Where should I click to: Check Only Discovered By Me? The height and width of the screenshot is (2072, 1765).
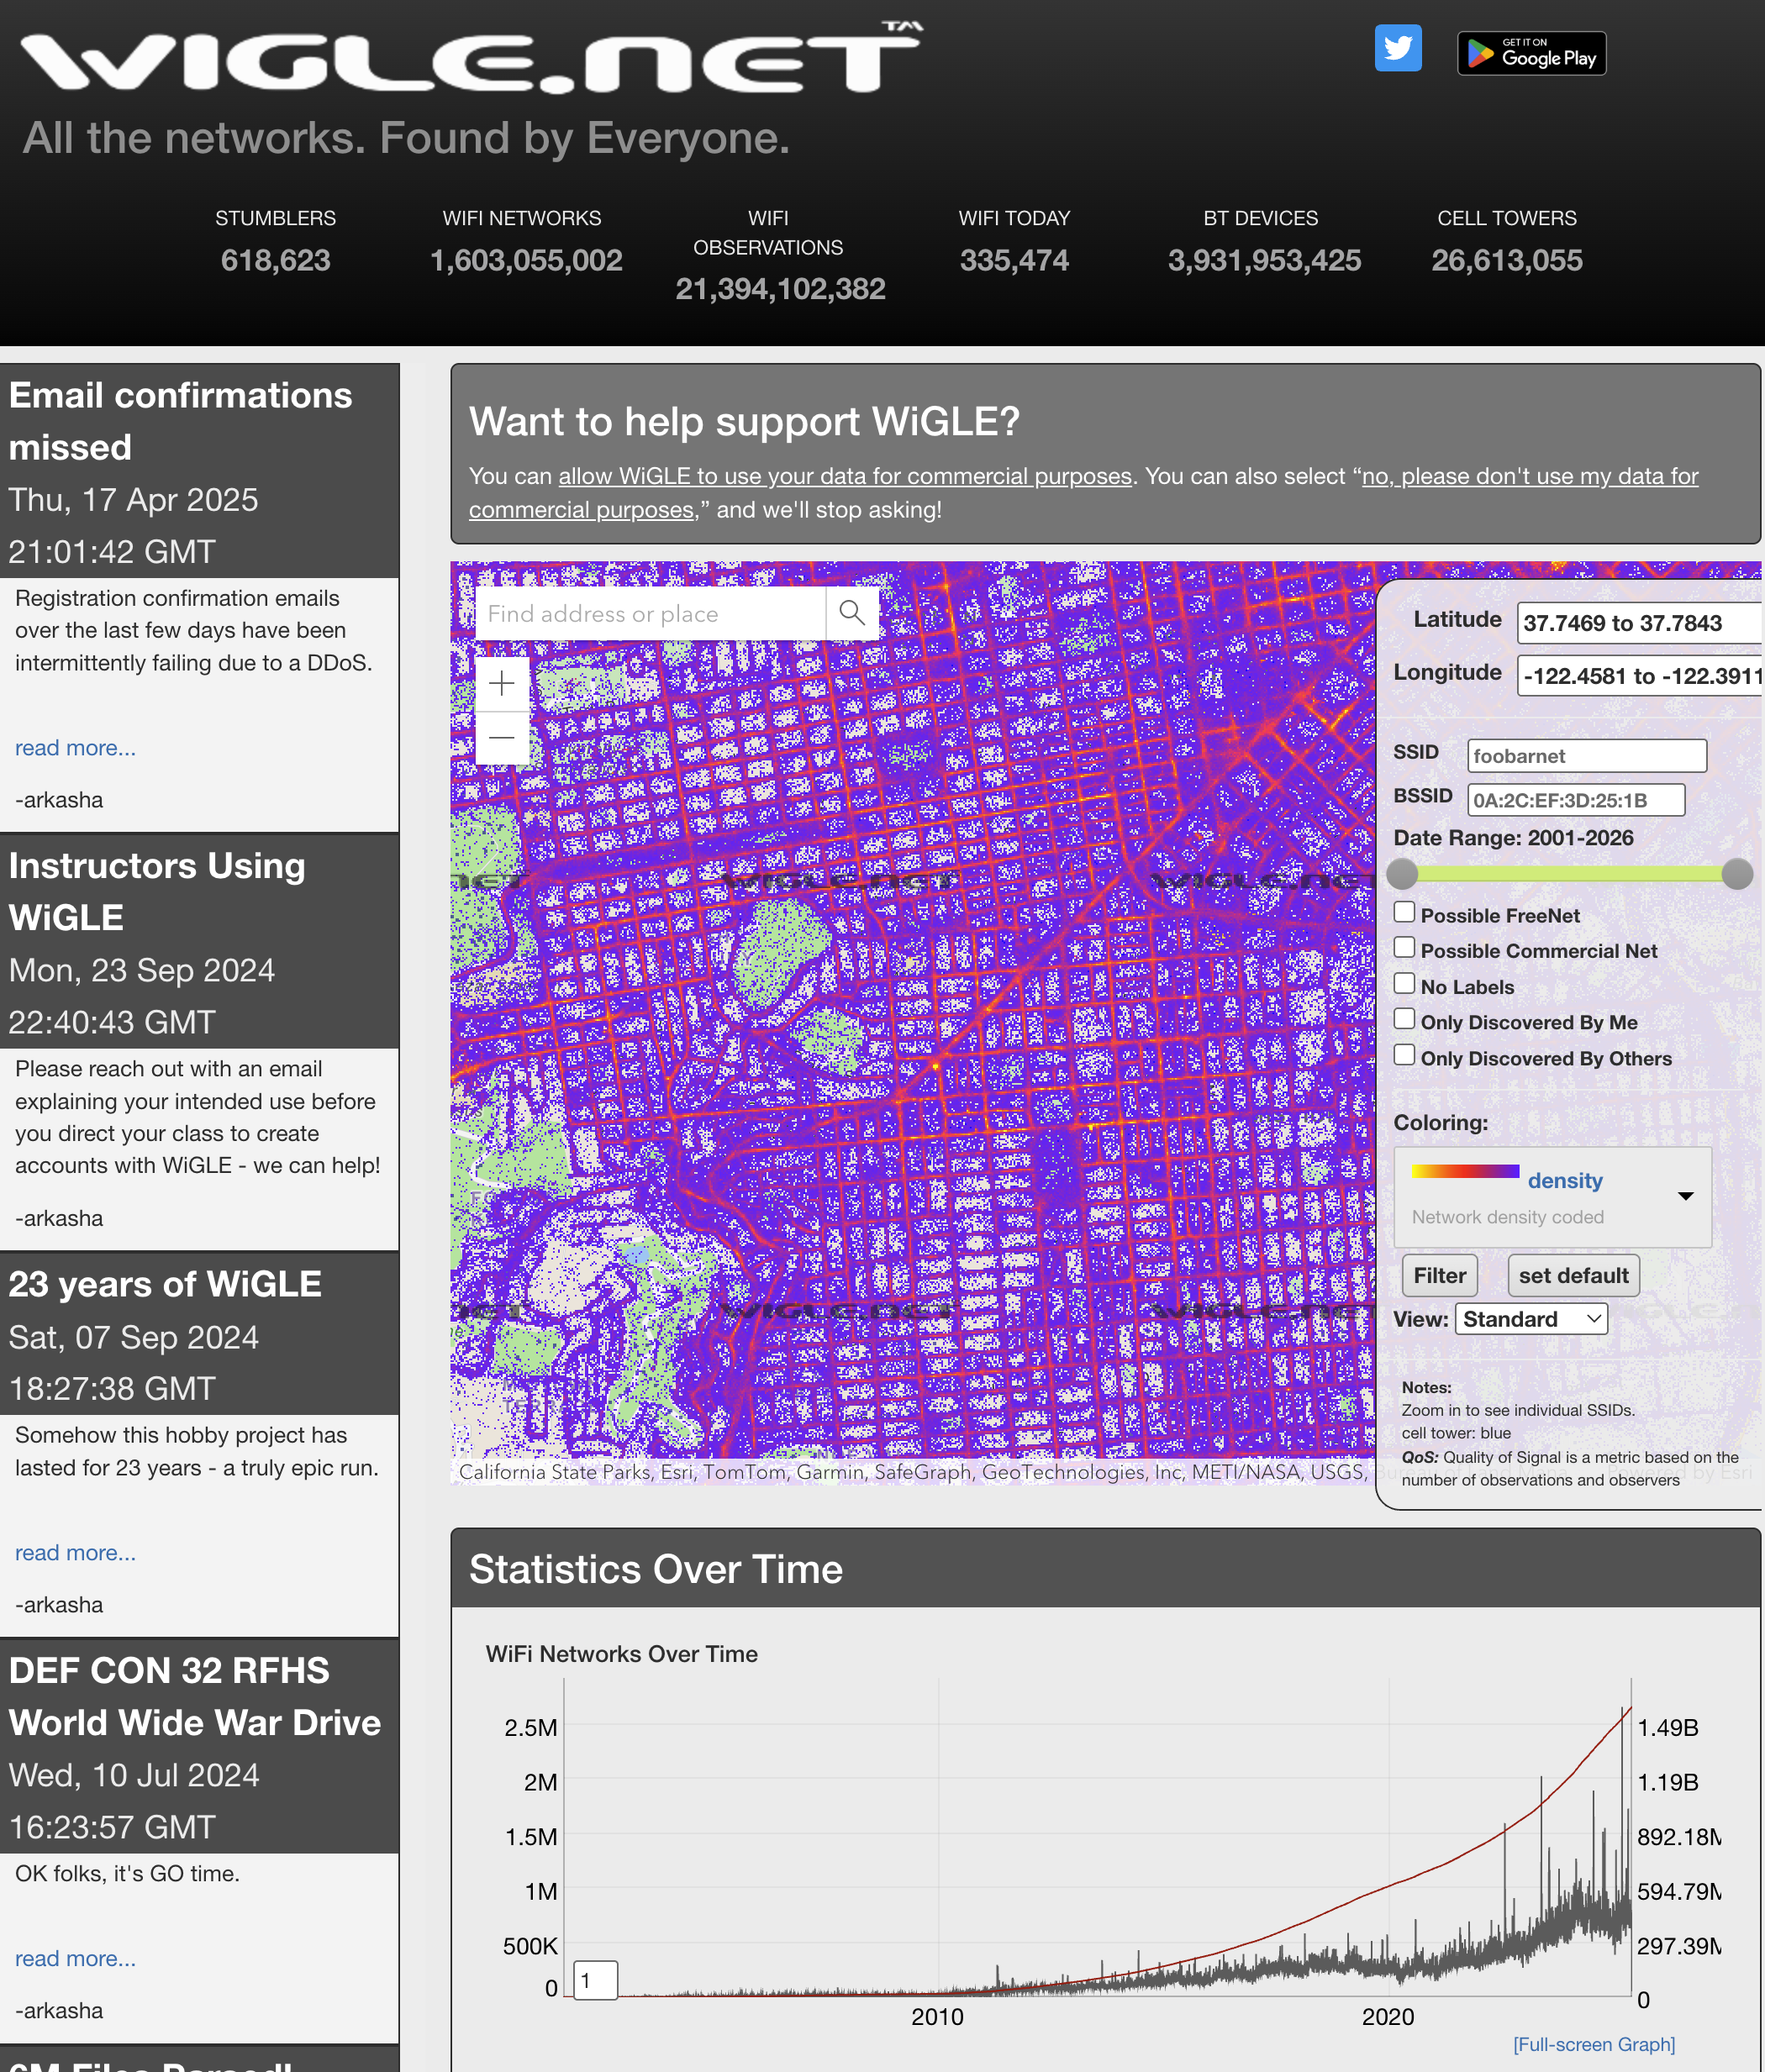(1404, 1018)
